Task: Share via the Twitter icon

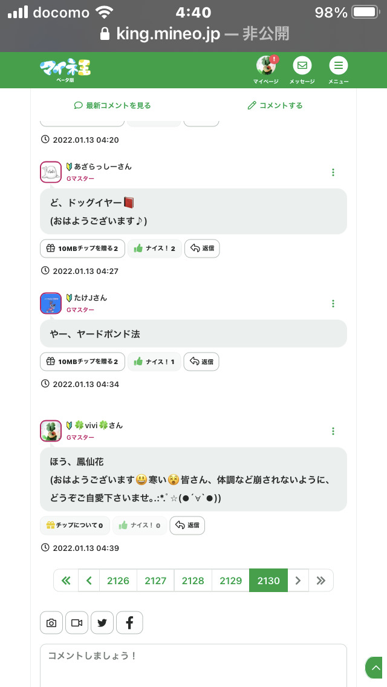Action: click(x=102, y=623)
